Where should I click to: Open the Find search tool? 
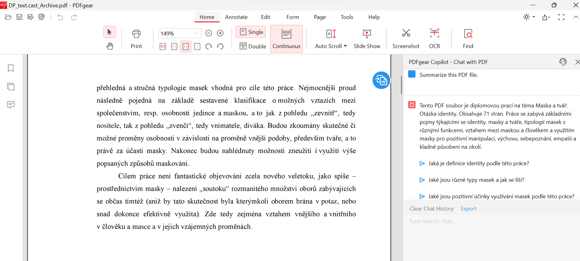(468, 38)
